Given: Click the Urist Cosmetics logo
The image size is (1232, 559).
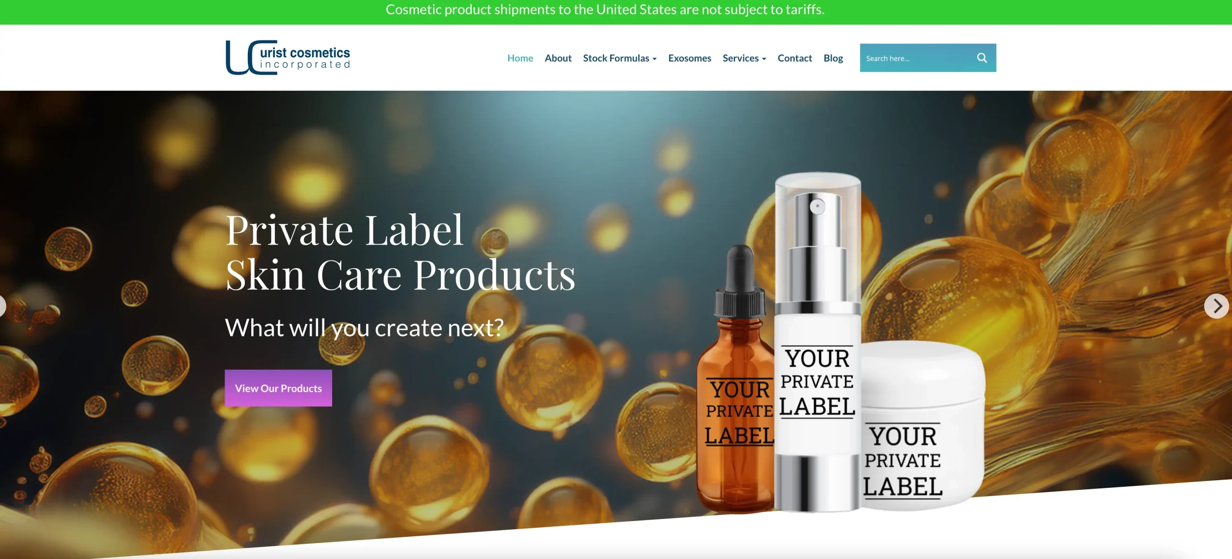Looking at the screenshot, I should tap(288, 58).
